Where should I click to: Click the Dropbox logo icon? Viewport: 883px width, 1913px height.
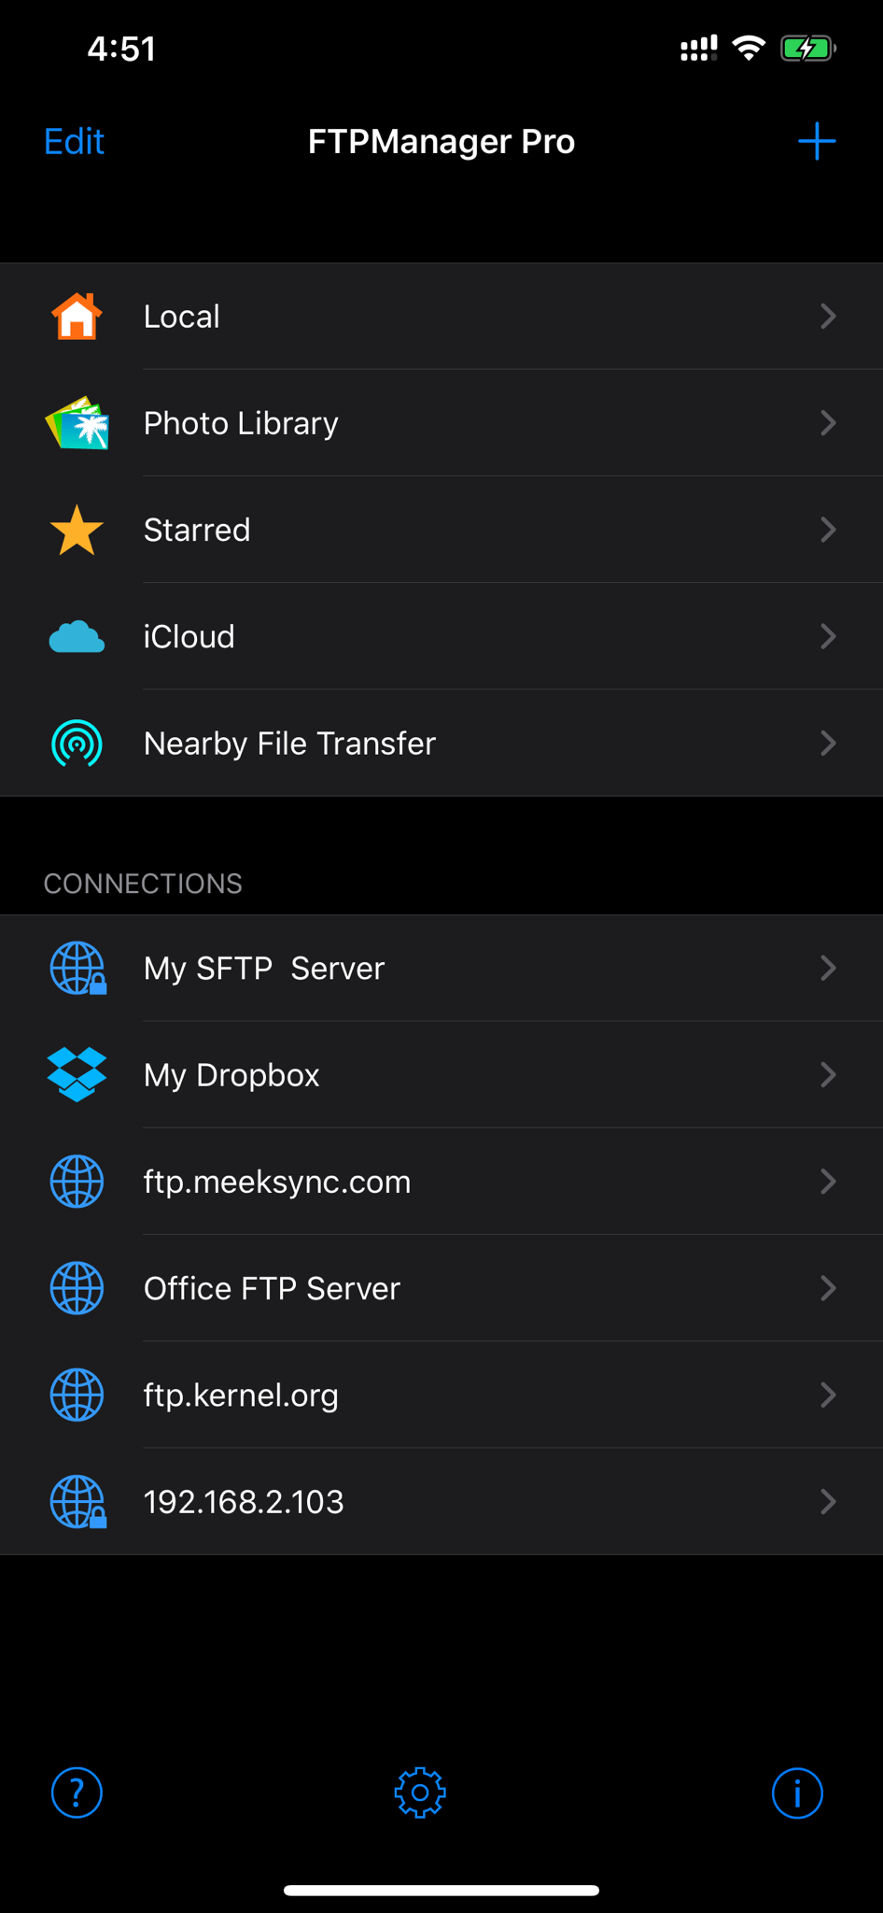tap(77, 1075)
